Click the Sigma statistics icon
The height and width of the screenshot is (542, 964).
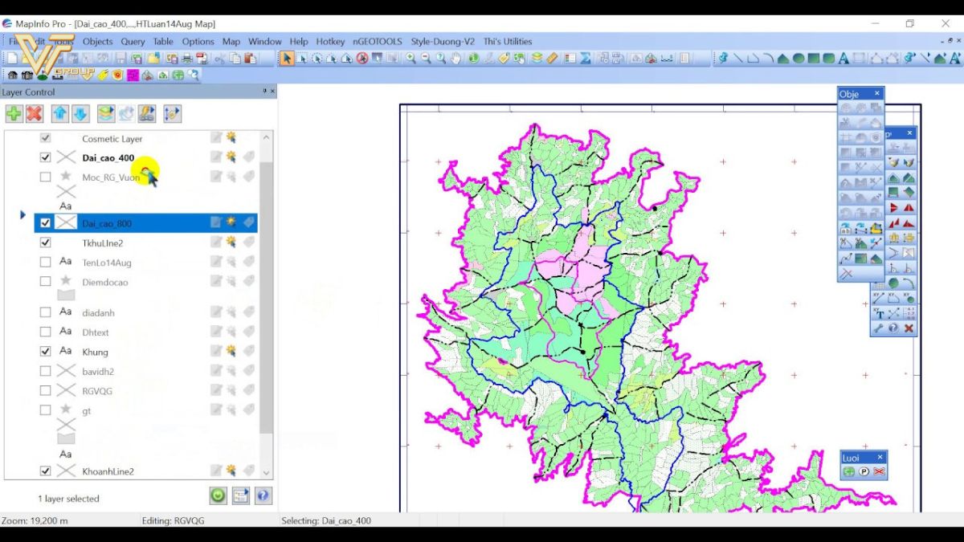pos(586,58)
